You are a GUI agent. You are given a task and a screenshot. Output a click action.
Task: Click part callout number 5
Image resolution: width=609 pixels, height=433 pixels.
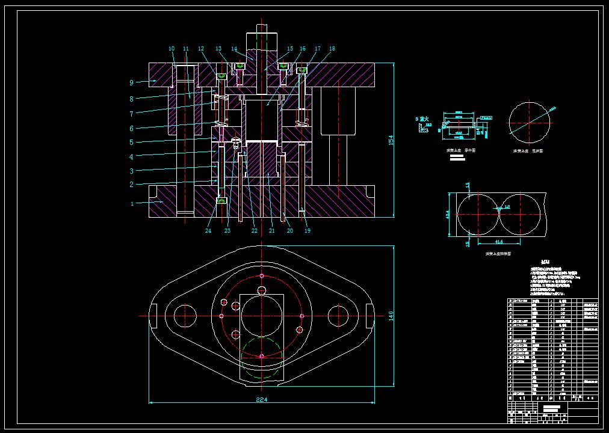click(131, 143)
